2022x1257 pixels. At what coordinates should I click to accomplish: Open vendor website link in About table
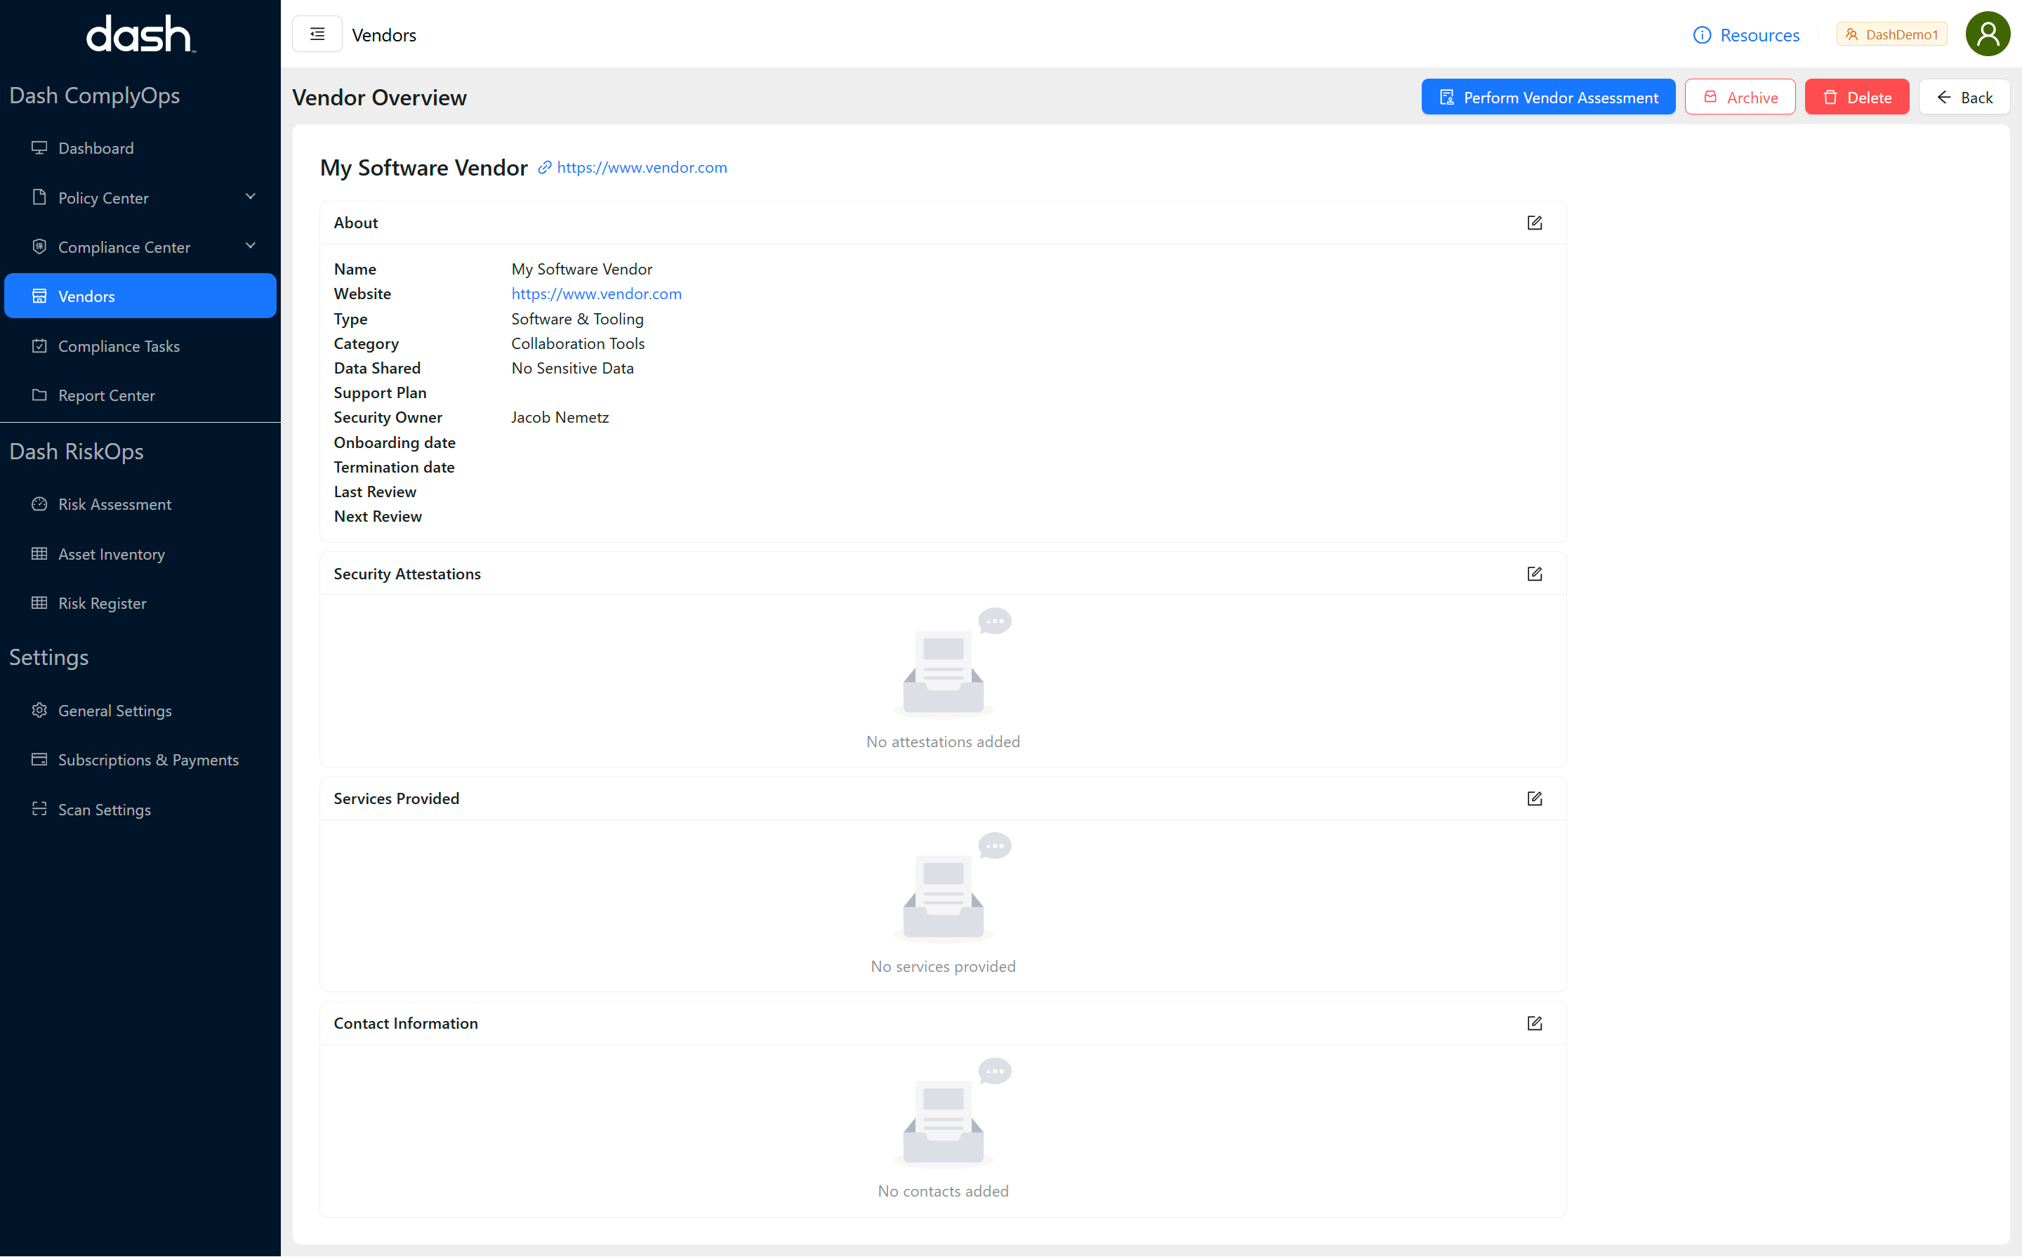click(x=596, y=294)
